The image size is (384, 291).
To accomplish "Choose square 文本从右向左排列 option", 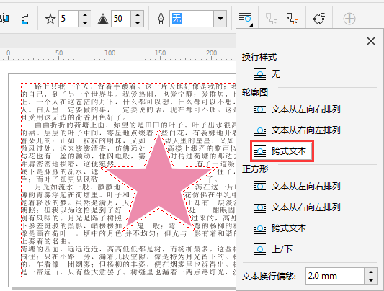I will coord(297,207).
